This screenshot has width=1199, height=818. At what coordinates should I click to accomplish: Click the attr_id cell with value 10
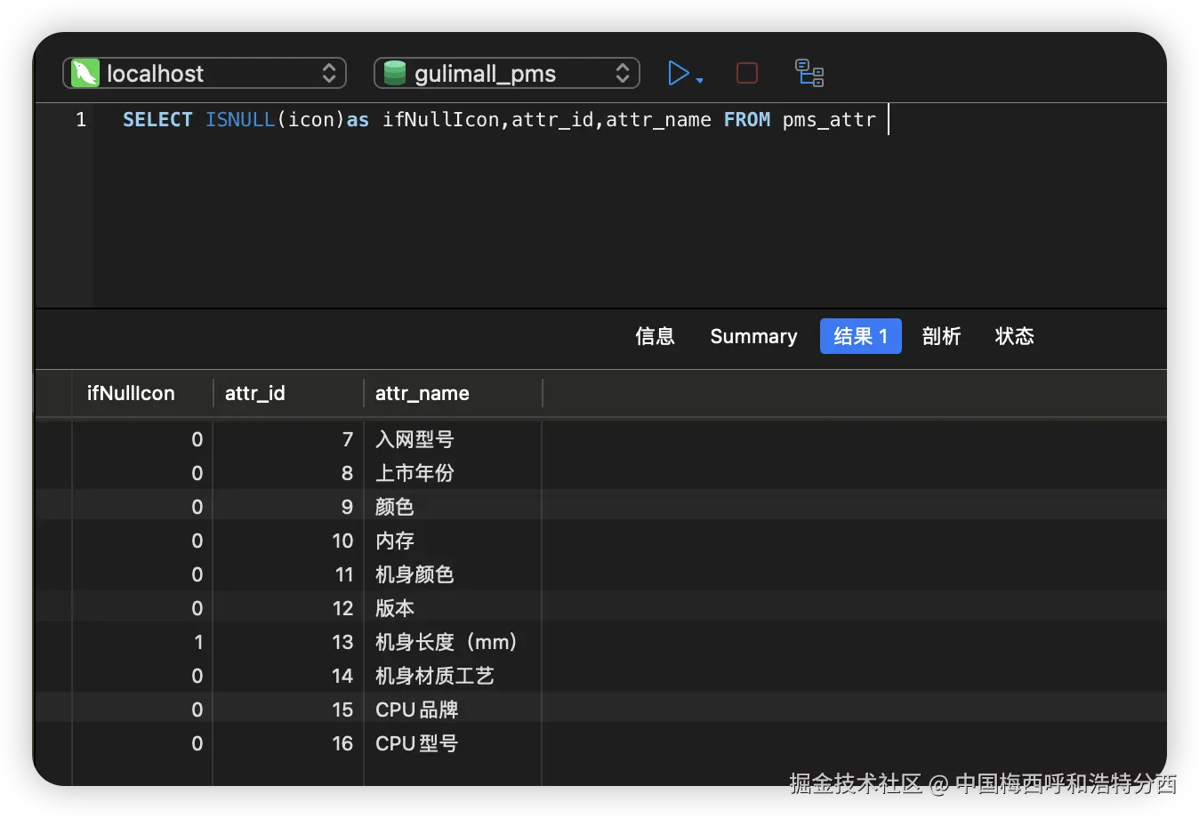pyautogui.click(x=288, y=541)
